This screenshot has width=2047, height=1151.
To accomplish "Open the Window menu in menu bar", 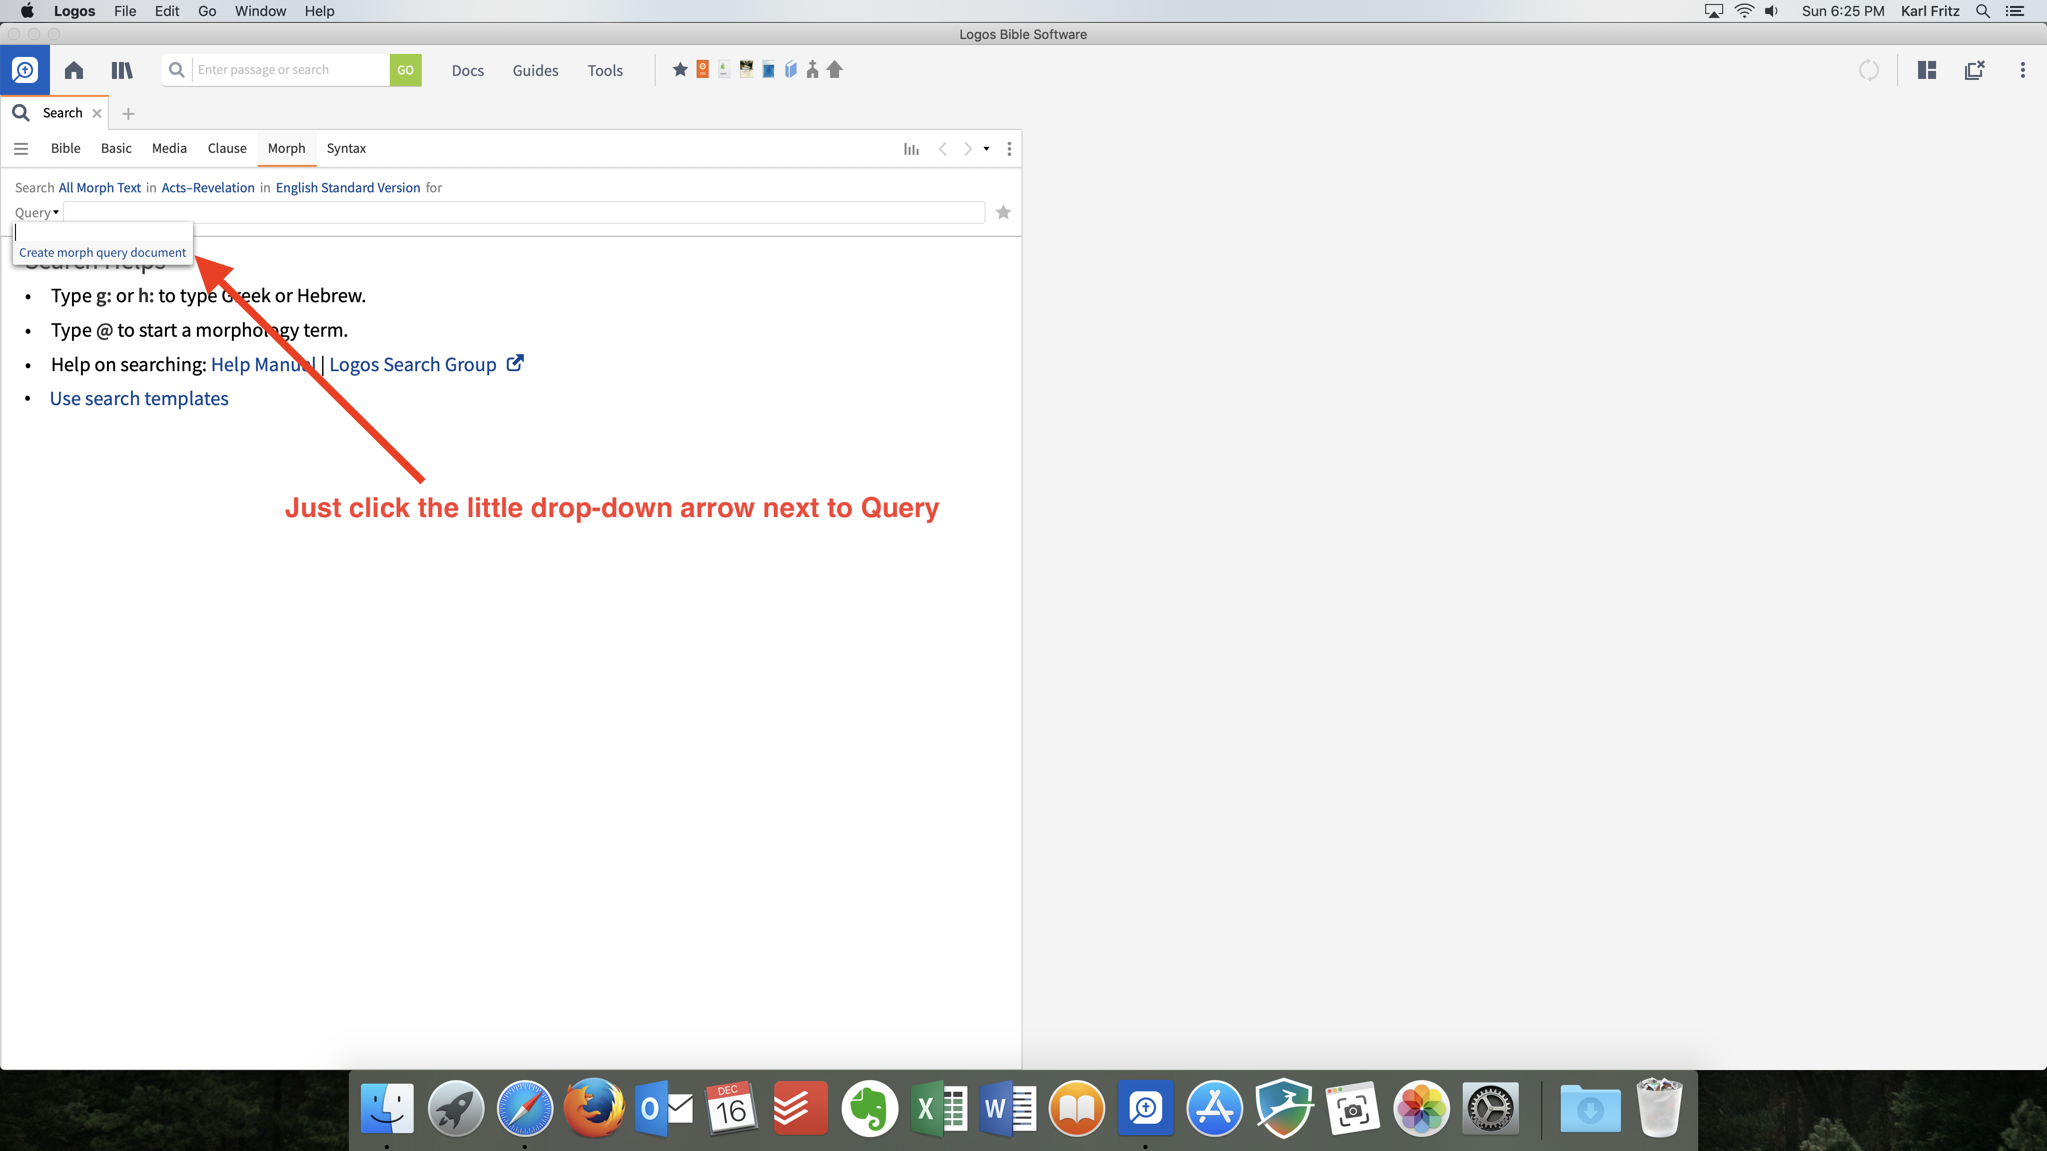I will click(x=261, y=11).
